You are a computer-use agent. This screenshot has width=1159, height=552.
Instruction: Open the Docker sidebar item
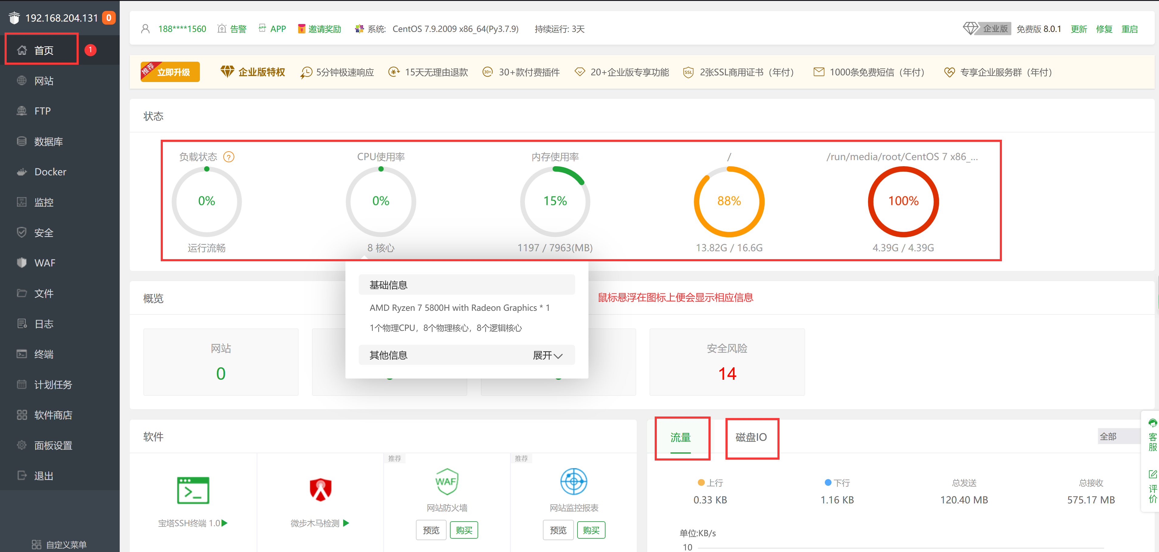[50, 172]
